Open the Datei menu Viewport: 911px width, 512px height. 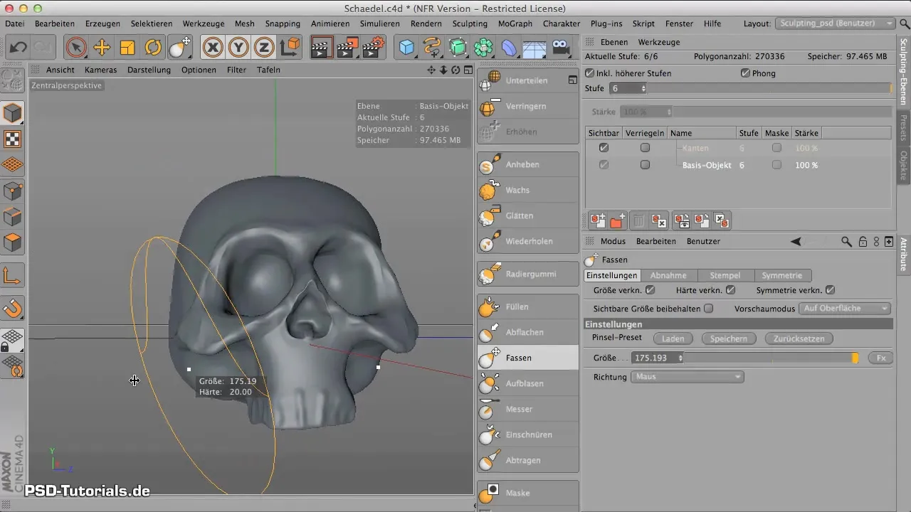[15, 23]
